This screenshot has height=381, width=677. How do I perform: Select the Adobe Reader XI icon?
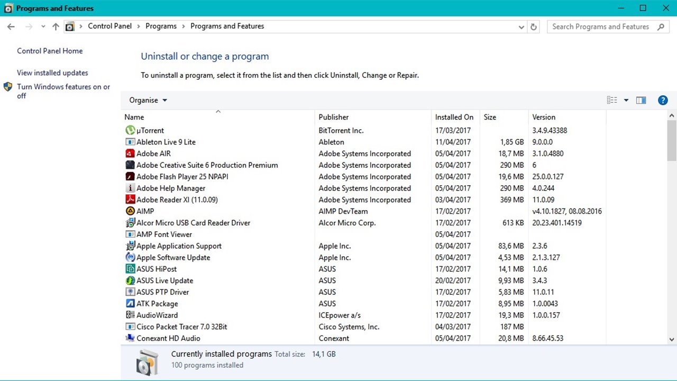click(130, 199)
